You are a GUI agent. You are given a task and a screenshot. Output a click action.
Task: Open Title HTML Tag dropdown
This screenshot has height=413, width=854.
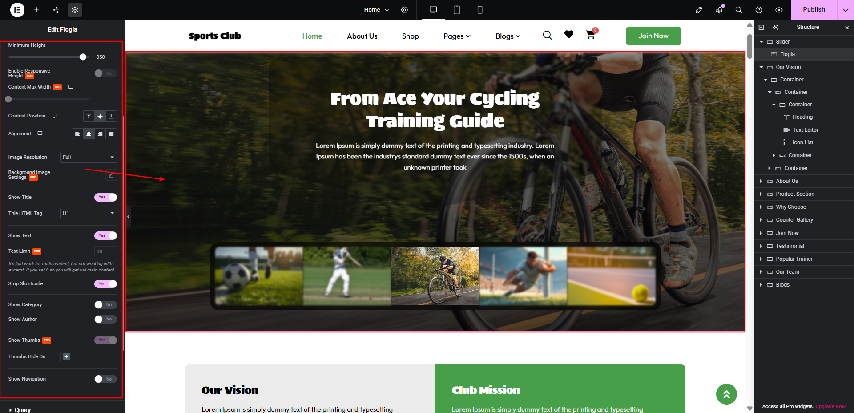pyautogui.click(x=89, y=213)
